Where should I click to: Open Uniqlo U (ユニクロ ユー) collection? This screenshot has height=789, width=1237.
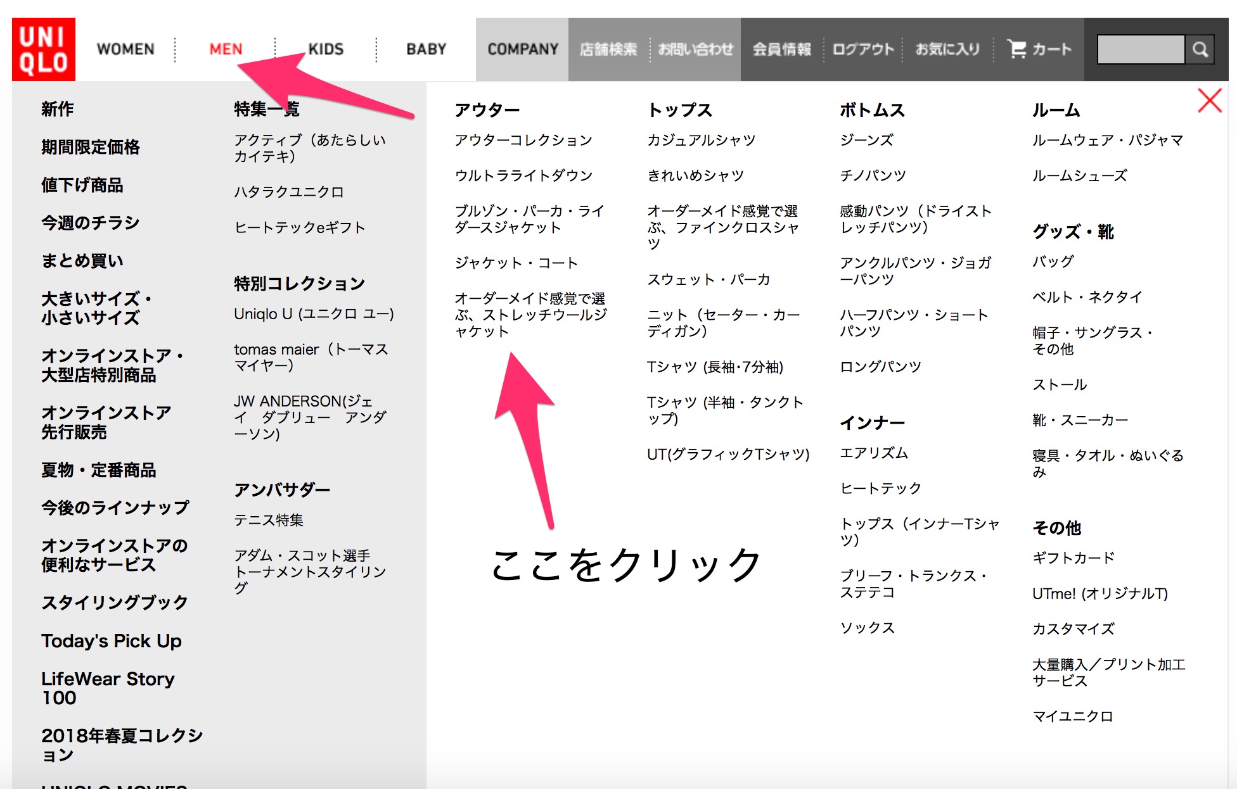click(x=314, y=313)
